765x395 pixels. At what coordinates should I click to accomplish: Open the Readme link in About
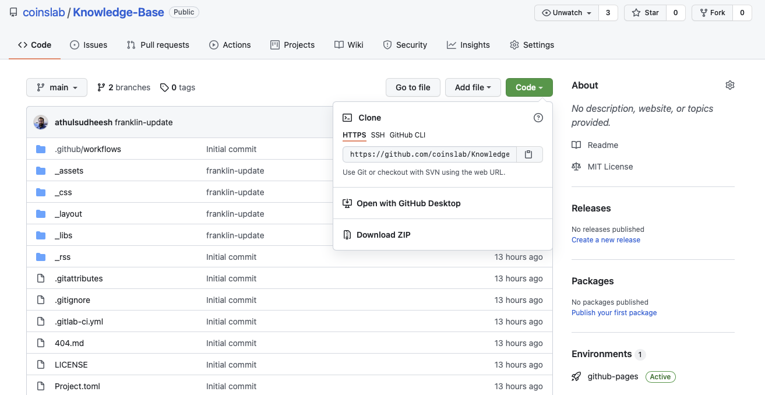(603, 145)
